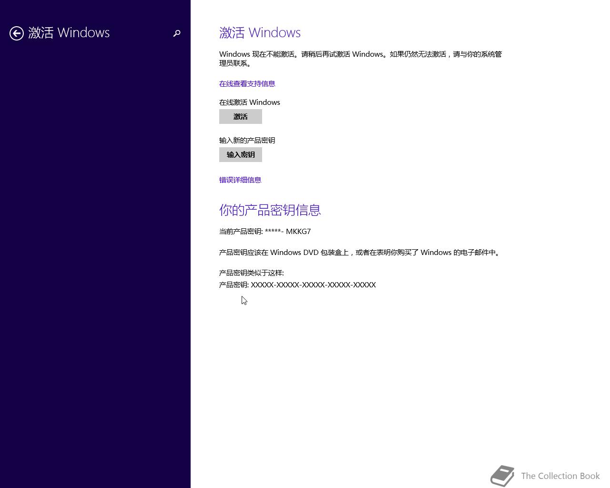The width and height of the screenshot is (610, 488).
Task: Click the 在线激活 Windows label
Action: pos(250,102)
